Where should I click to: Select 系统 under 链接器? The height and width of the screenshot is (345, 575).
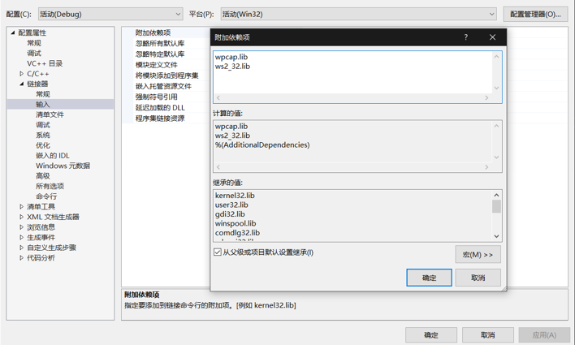pos(42,136)
